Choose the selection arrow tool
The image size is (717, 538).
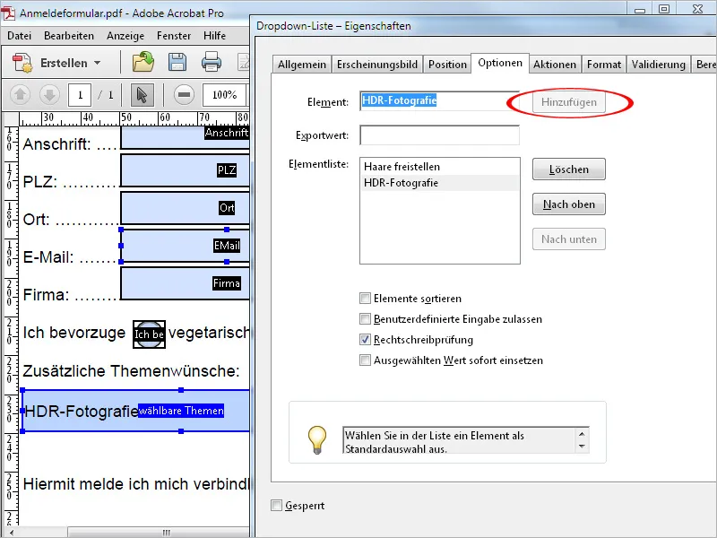tap(142, 95)
